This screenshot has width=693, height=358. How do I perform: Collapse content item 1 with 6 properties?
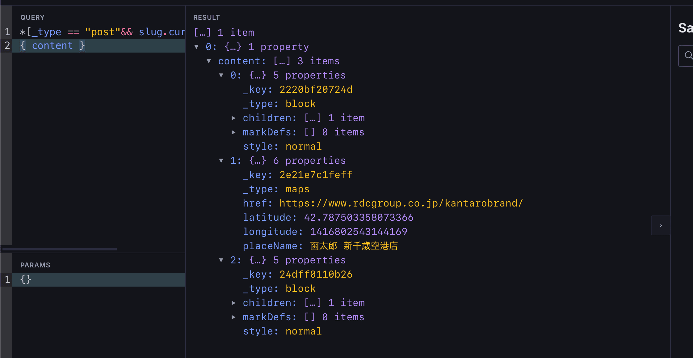[221, 160]
